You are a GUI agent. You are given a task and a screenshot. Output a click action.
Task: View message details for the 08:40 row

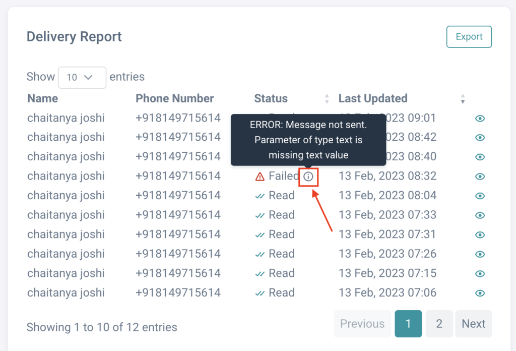coord(480,157)
